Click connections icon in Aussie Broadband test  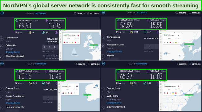(x=2, y=89)
